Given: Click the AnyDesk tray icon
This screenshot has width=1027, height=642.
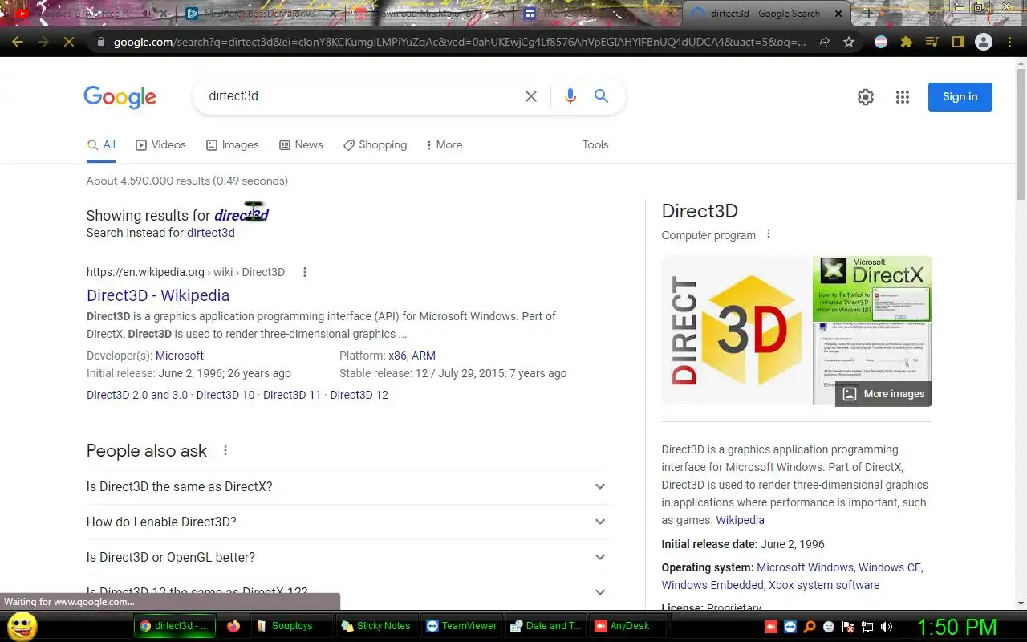Looking at the screenshot, I should pos(771,627).
